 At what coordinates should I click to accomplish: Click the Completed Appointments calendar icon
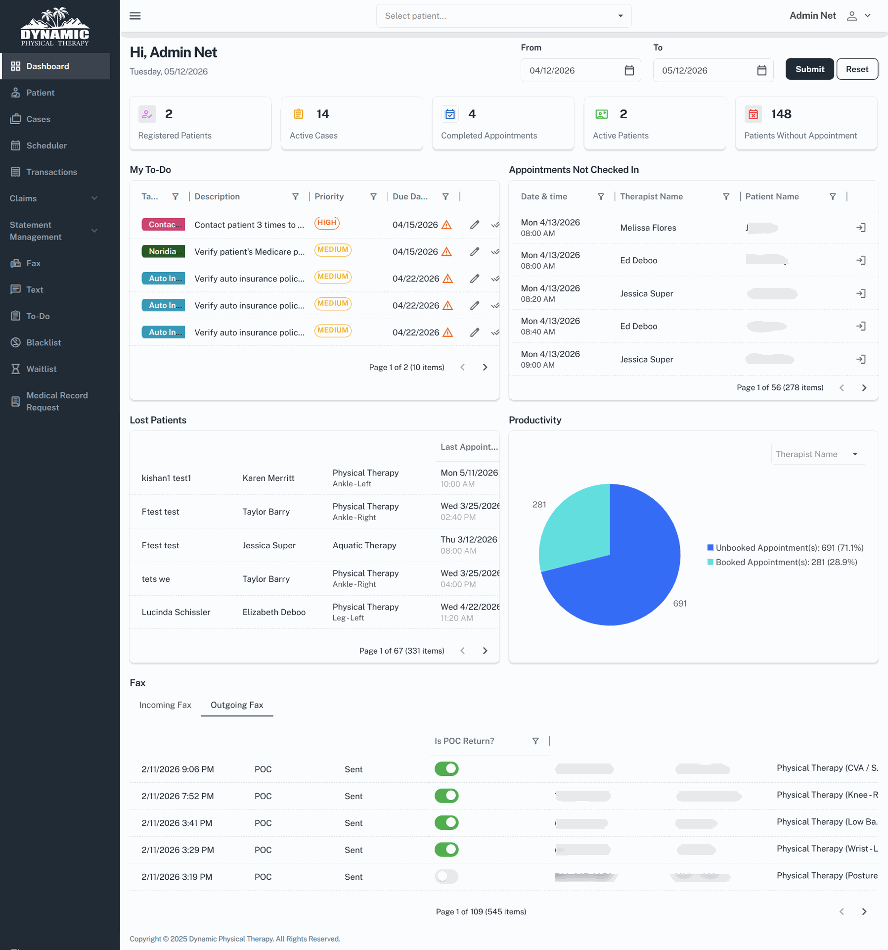point(450,114)
